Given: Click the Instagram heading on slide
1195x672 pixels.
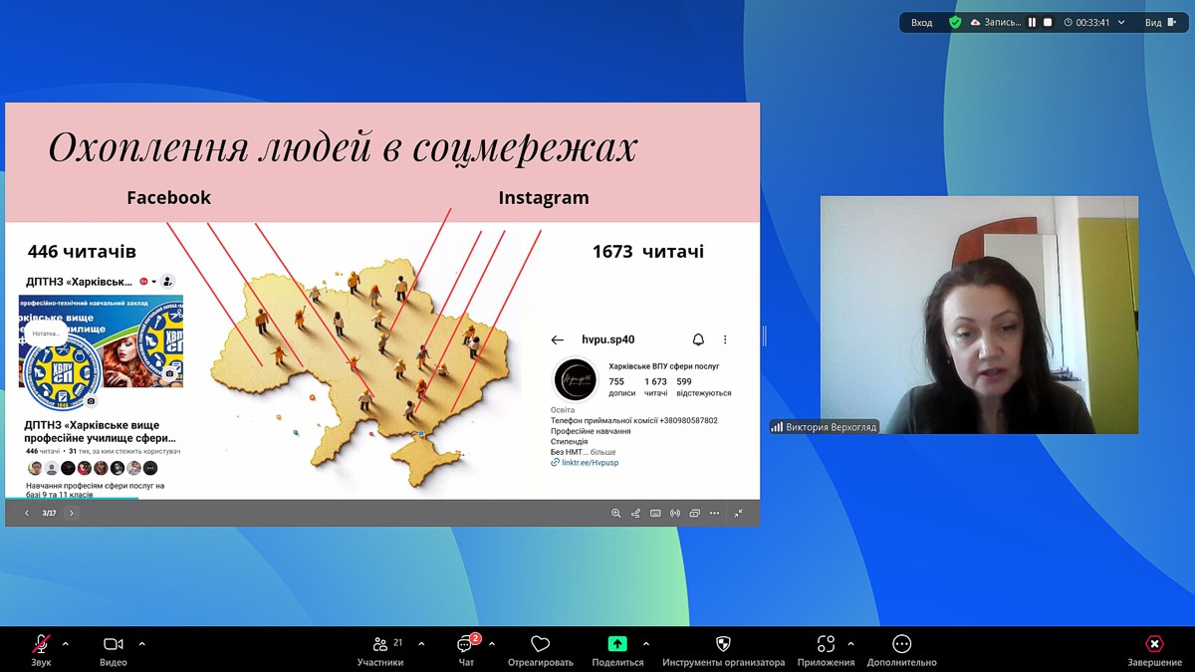Looking at the screenshot, I should (544, 197).
